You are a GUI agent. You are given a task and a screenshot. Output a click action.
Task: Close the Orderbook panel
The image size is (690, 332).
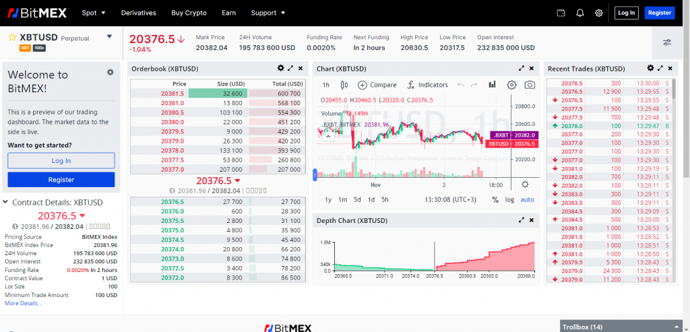[301, 68]
